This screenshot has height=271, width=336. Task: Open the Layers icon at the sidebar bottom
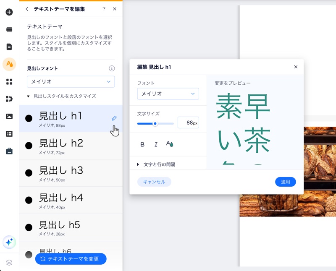click(8, 263)
